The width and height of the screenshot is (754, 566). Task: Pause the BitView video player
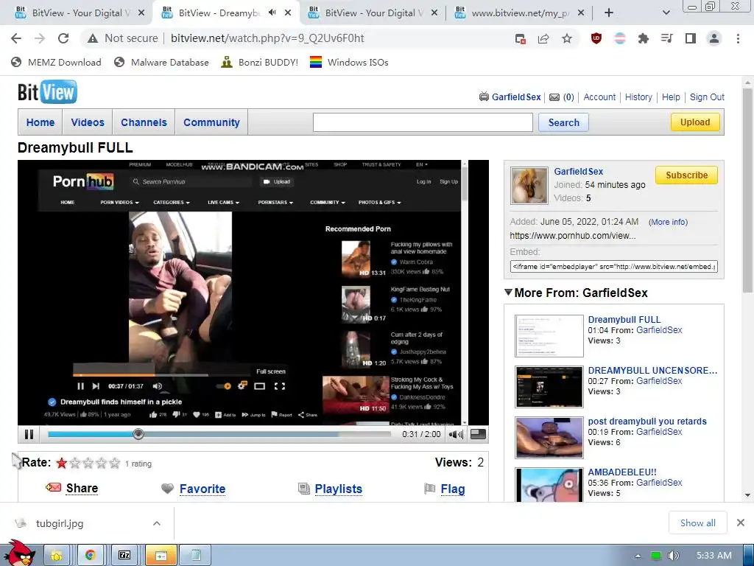tap(29, 434)
